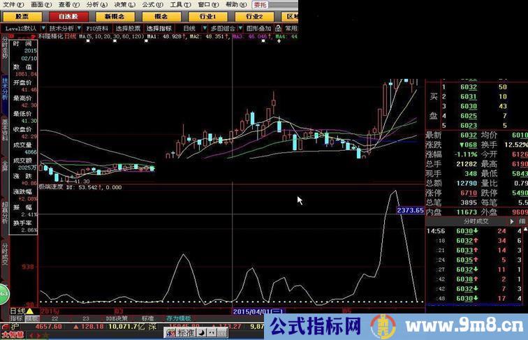
Task: Click the lock icon in the toolbar
Action: [279, 29]
